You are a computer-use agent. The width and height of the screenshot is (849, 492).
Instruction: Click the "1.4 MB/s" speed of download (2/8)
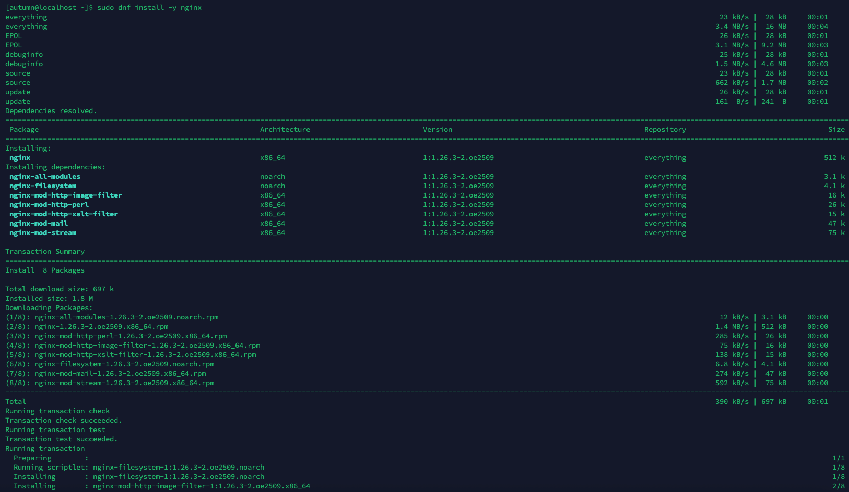pos(732,327)
